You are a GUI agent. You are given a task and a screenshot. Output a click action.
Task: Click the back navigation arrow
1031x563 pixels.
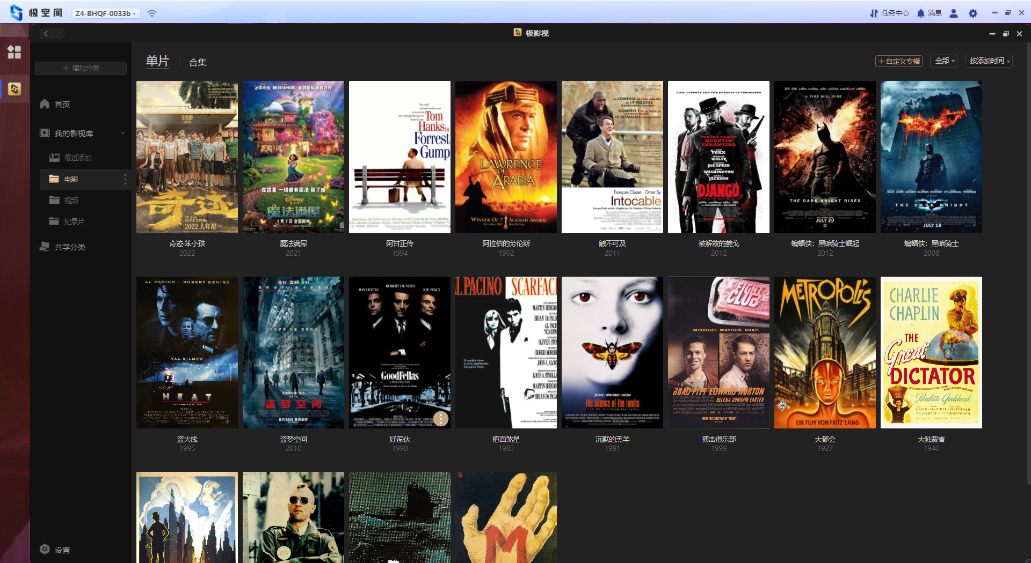[46, 34]
